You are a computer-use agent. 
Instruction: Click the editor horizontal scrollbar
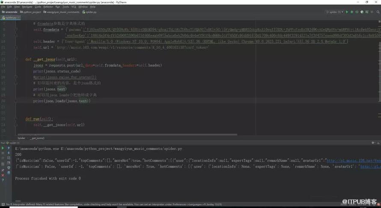tap(127, 134)
